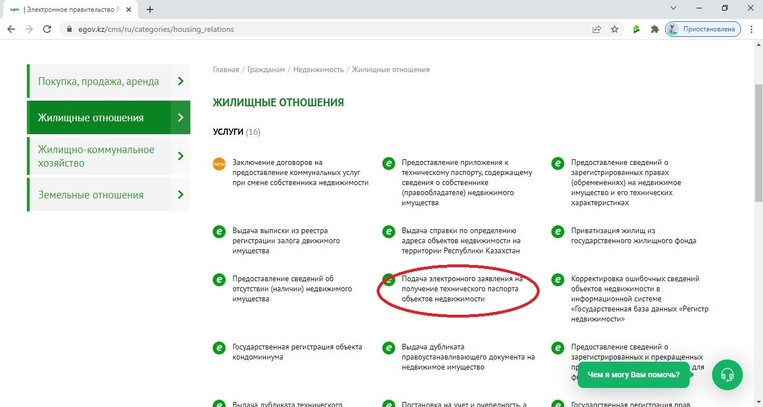Click the browser Back arrow
Screen dimensions: 763x407
11,29
